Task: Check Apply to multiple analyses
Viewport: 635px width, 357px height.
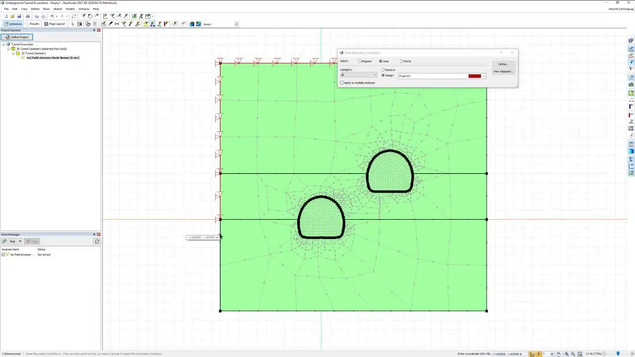Action: [342, 83]
